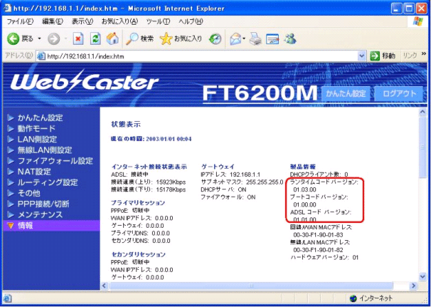
Task: Open the ファイル(F) menu
Action: [19, 22]
